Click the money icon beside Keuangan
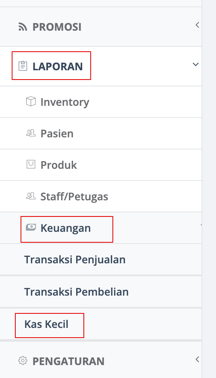Viewport: 216px width, 378px height. click(x=31, y=227)
